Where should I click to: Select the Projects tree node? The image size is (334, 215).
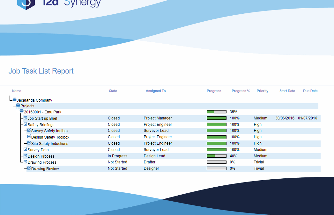pyautogui.click(x=27, y=106)
